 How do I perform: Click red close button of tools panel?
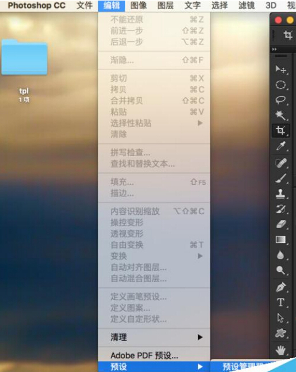click(x=278, y=20)
